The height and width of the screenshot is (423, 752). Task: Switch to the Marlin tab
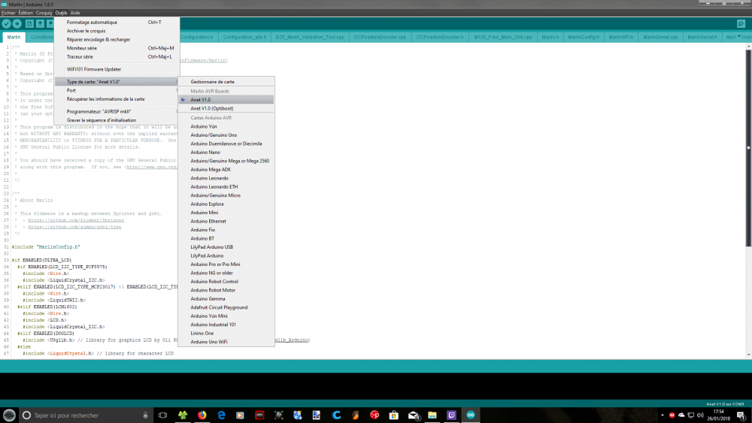[x=14, y=37]
